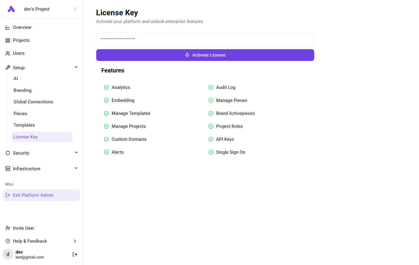The image size is (419, 265).
Task: Select the Overview chart icon
Action: click(8, 27)
